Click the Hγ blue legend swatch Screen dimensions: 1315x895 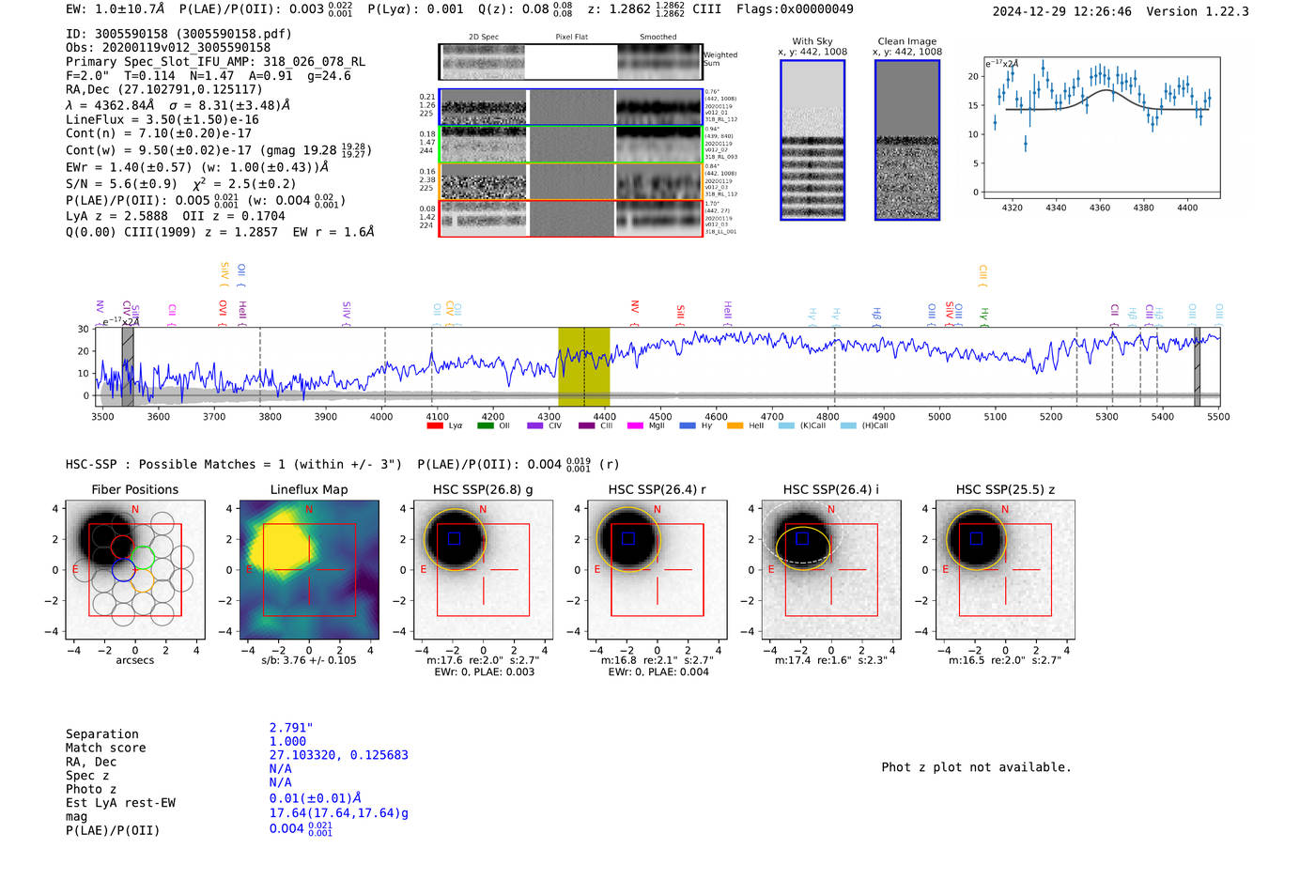[688, 425]
